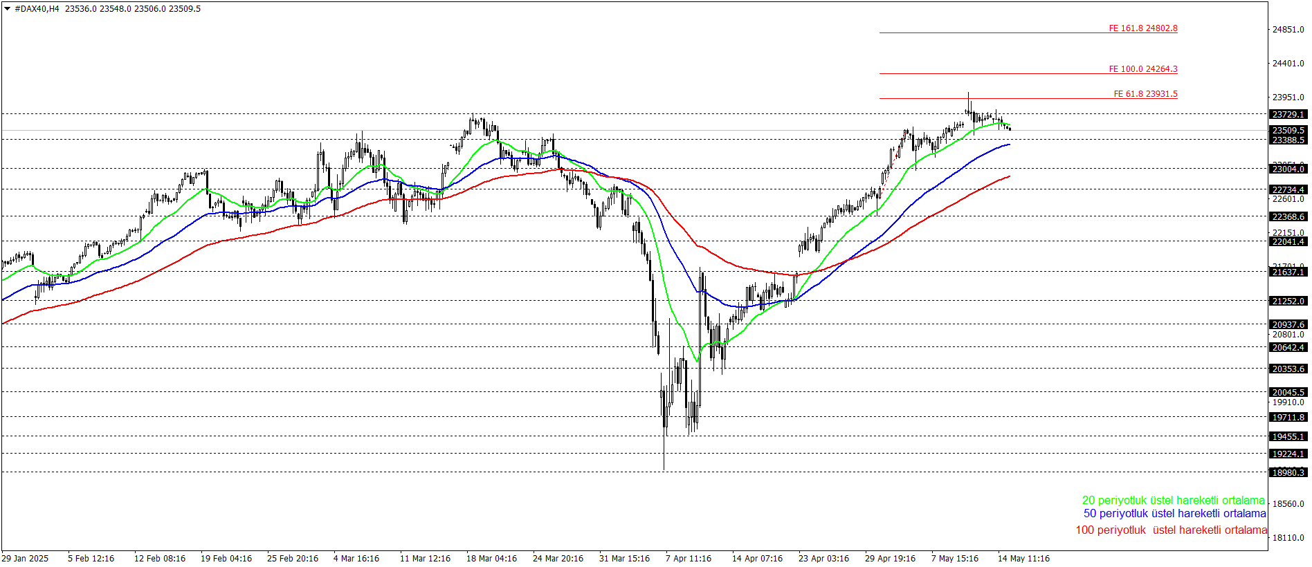Screen dimensions: 1312x567
Task: Select the 20642.4 price level tag
Action: pos(1288,348)
